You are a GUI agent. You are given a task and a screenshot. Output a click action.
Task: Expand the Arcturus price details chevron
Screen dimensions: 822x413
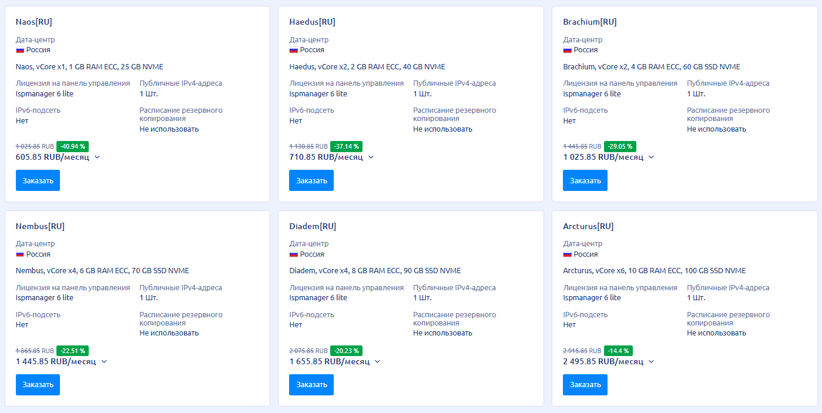pos(650,362)
